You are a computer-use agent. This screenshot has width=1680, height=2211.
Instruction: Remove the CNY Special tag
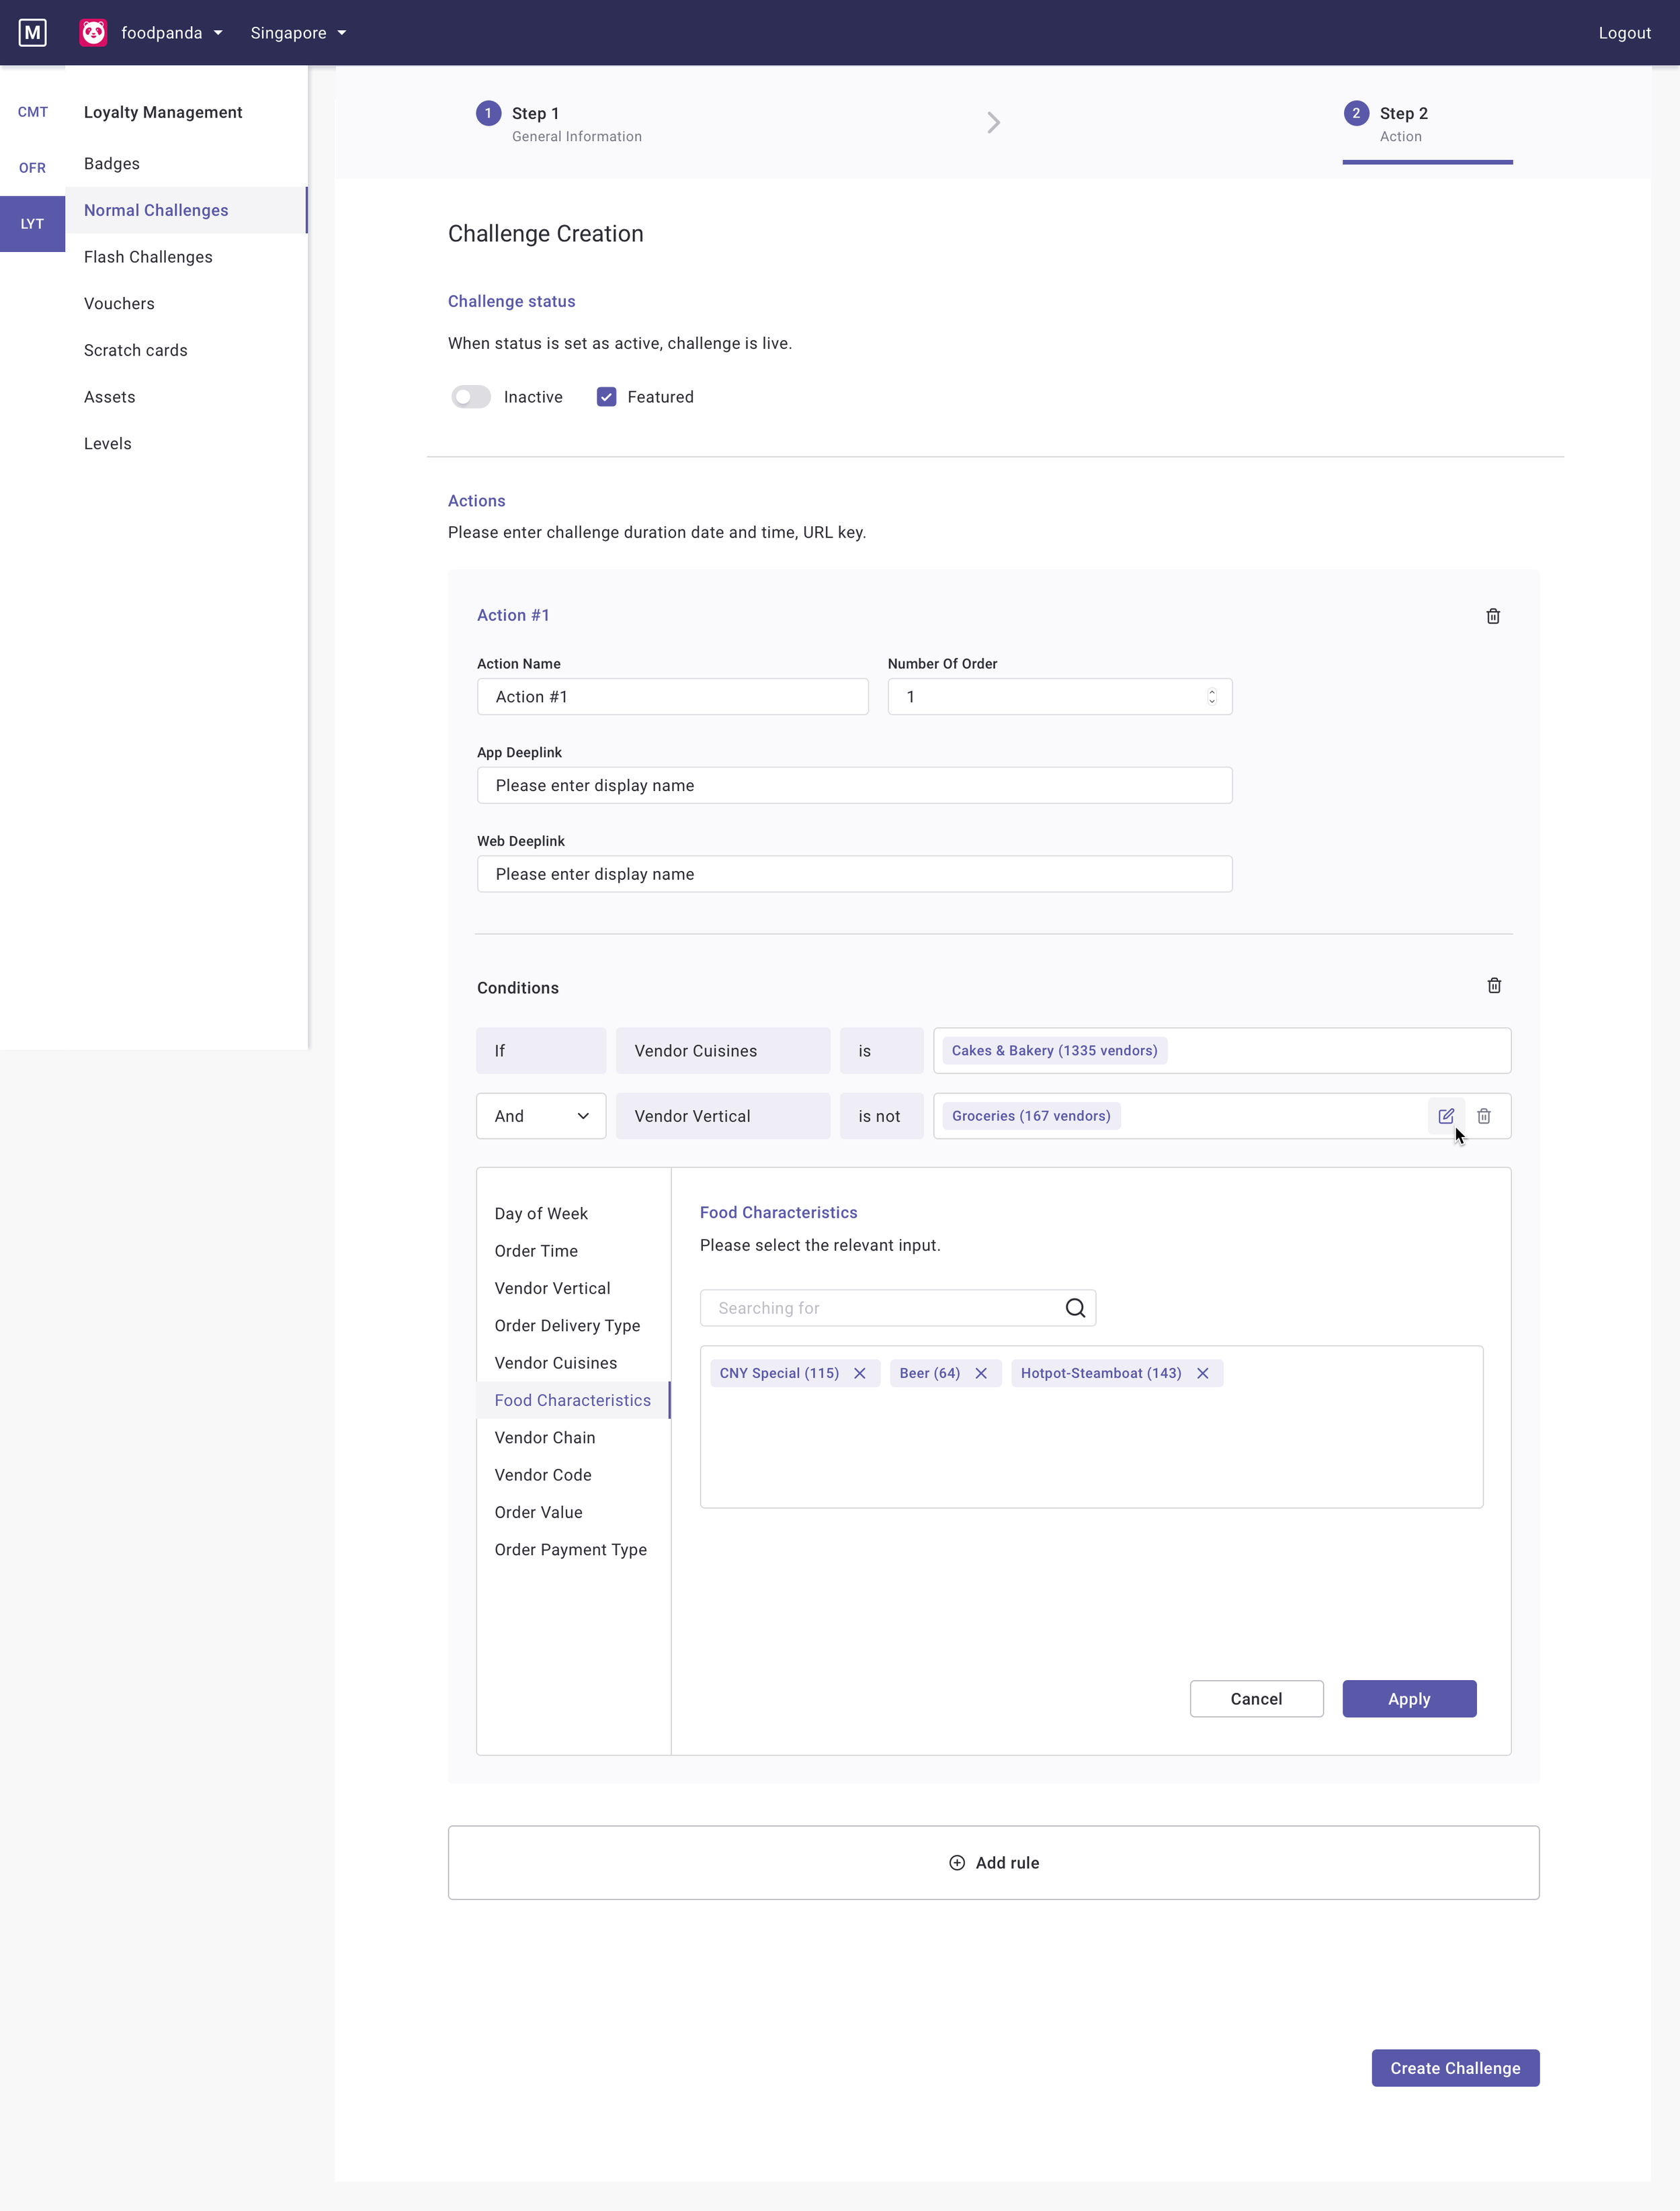click(859, 1373)
